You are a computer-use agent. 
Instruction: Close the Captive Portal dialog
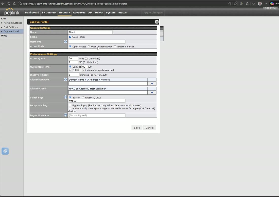click(x=157, y=22)
